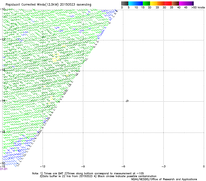The width and height of the screenshot is (206, 181).
Task: Click the '-3' longitude axis label
Action: [x=164, y=167]
